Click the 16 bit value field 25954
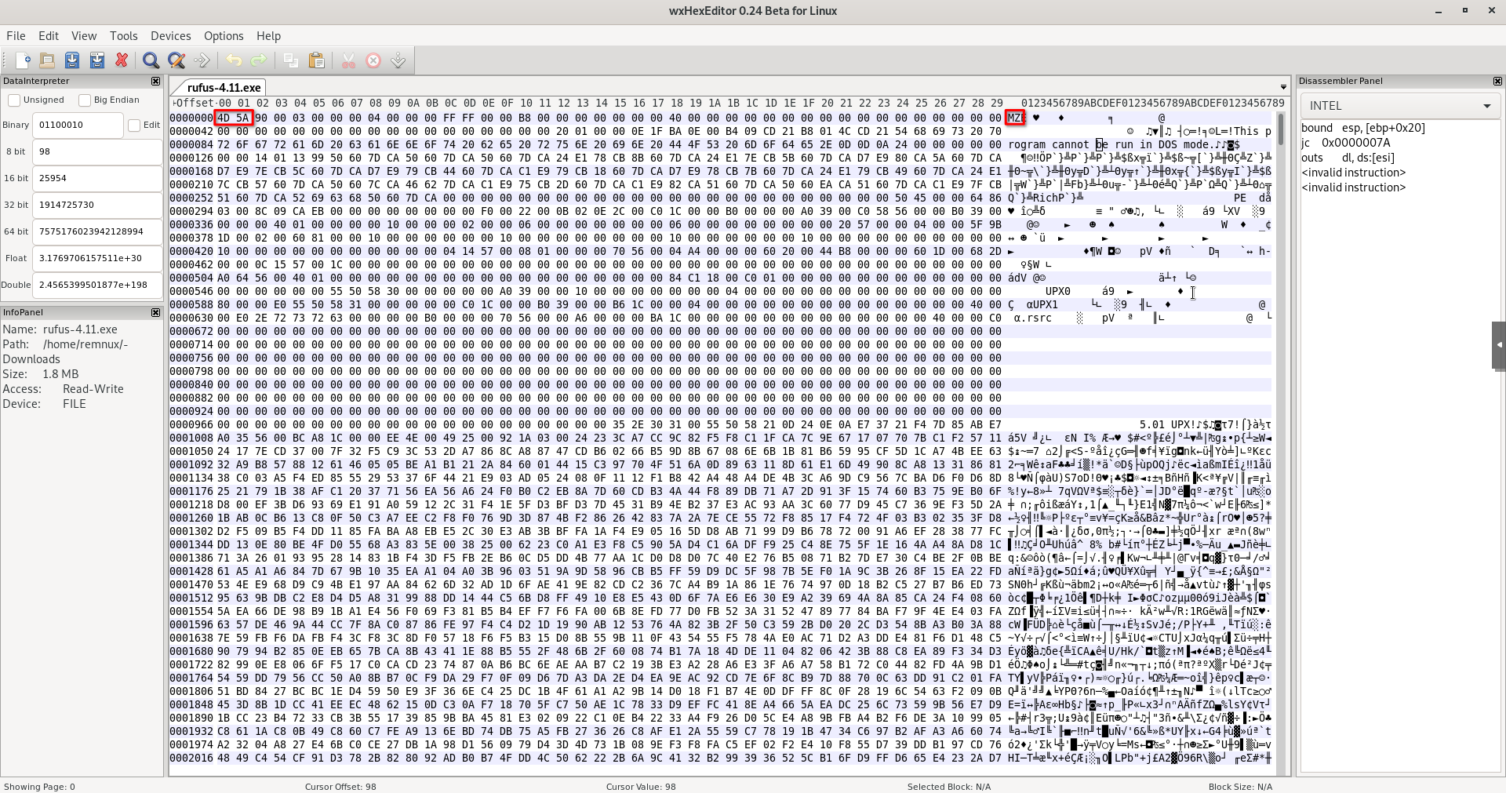Viewport: 1506px width, 793px height. point(97,178)
